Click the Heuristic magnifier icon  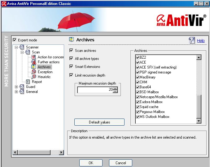(34, 77)
